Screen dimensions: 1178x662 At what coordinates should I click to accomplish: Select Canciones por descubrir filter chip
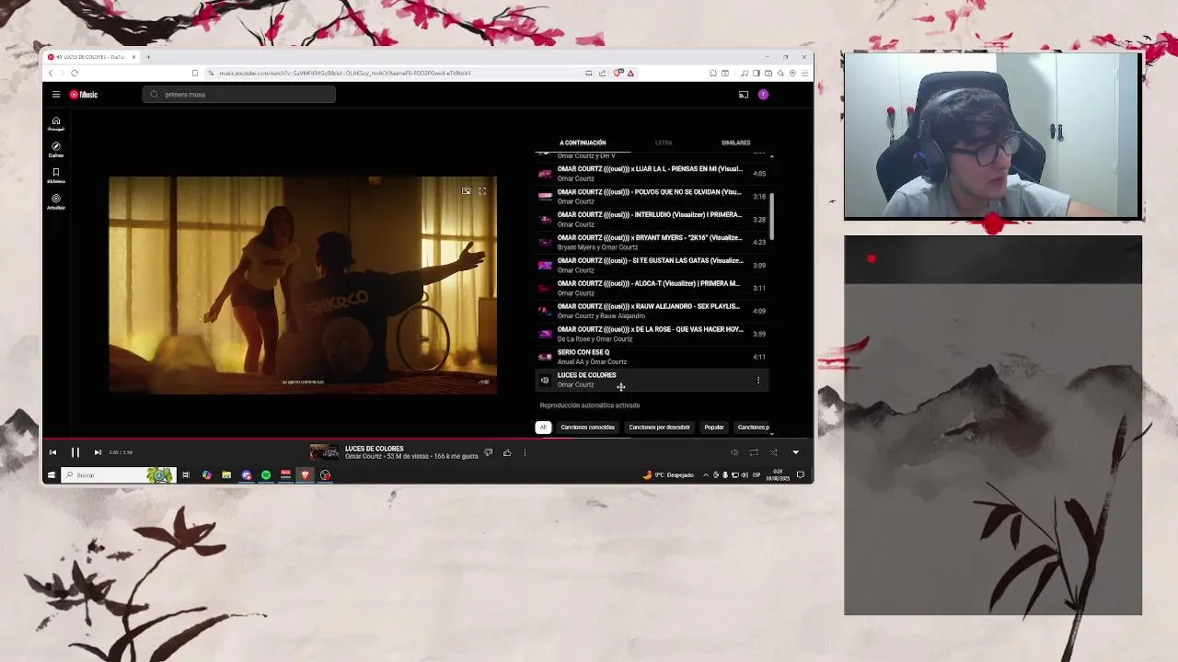tap(659, 428)
